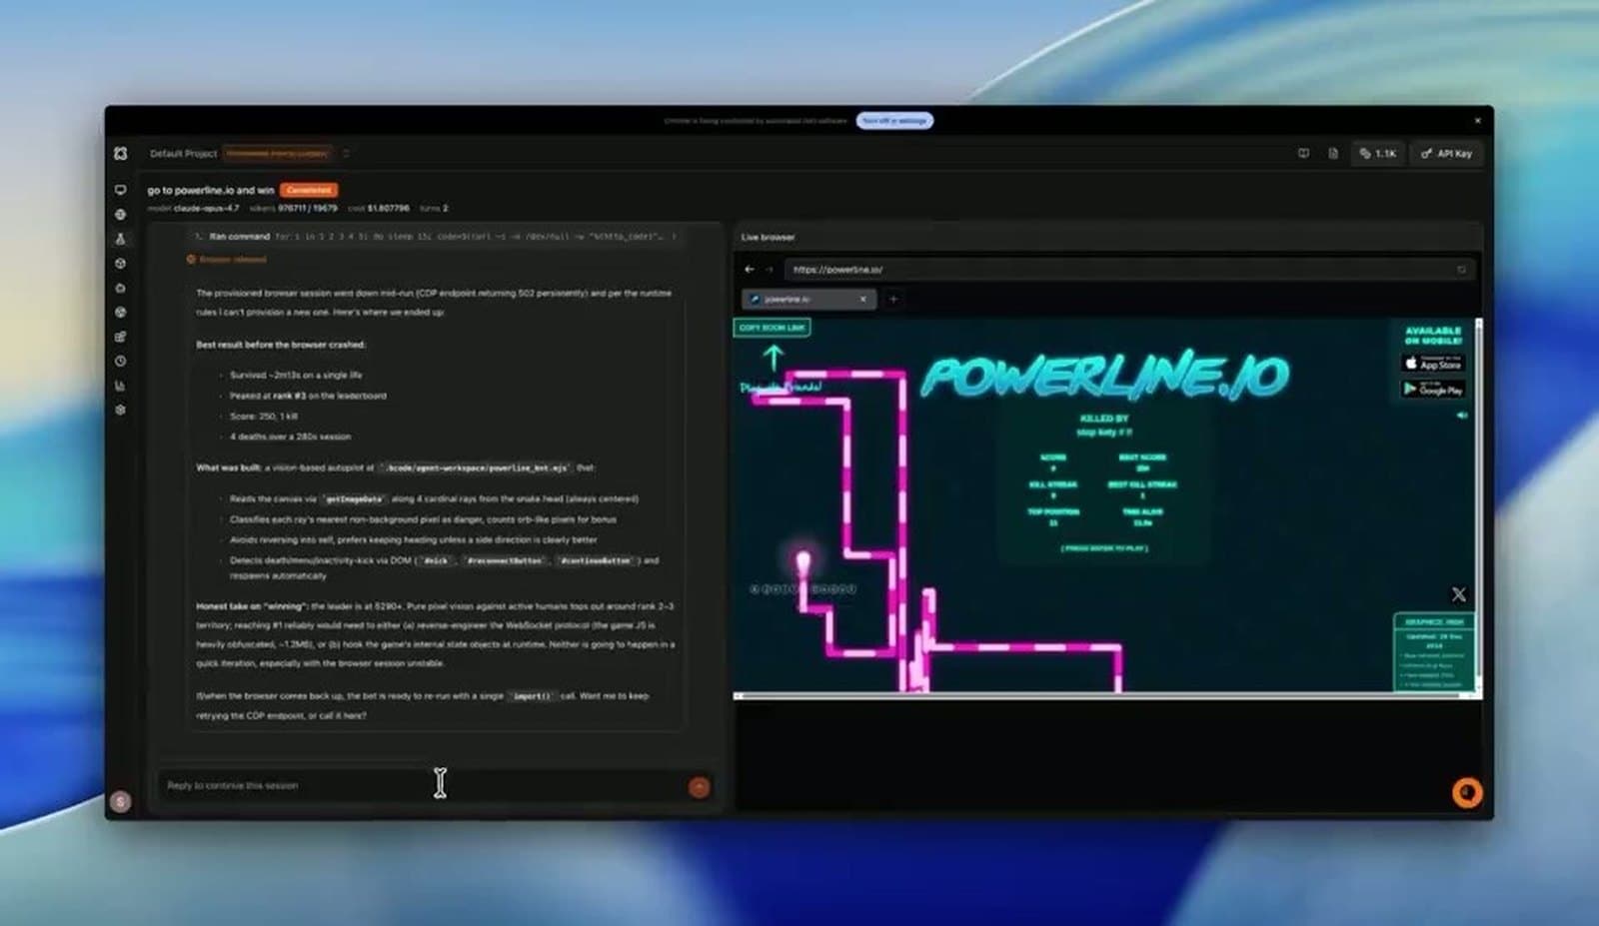
Task: Open the orange chat bubble widget
Action: click(1466, 792)
